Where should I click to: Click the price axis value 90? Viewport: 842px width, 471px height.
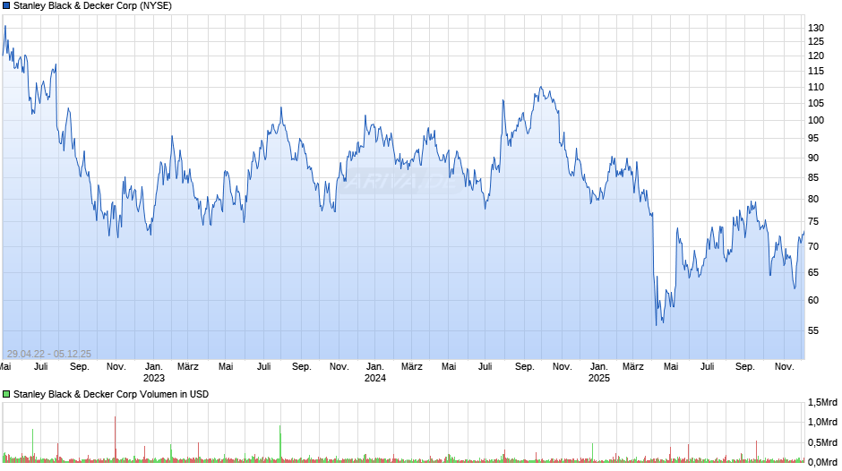[x=813, y=158]
